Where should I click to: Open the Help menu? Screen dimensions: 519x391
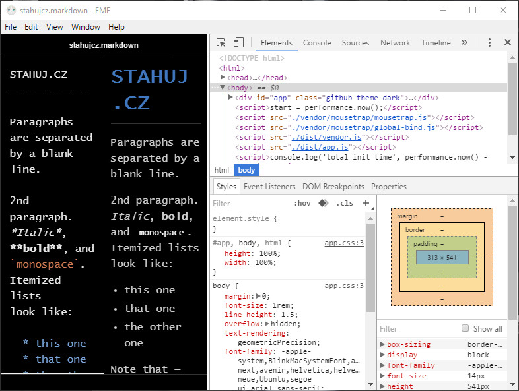(x=116, y=27)
